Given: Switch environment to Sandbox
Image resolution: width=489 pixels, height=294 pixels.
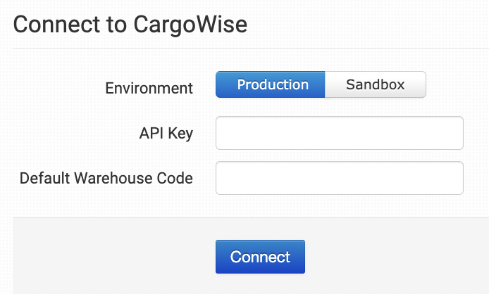Looking at the screenshot, I should click(375, 84).
